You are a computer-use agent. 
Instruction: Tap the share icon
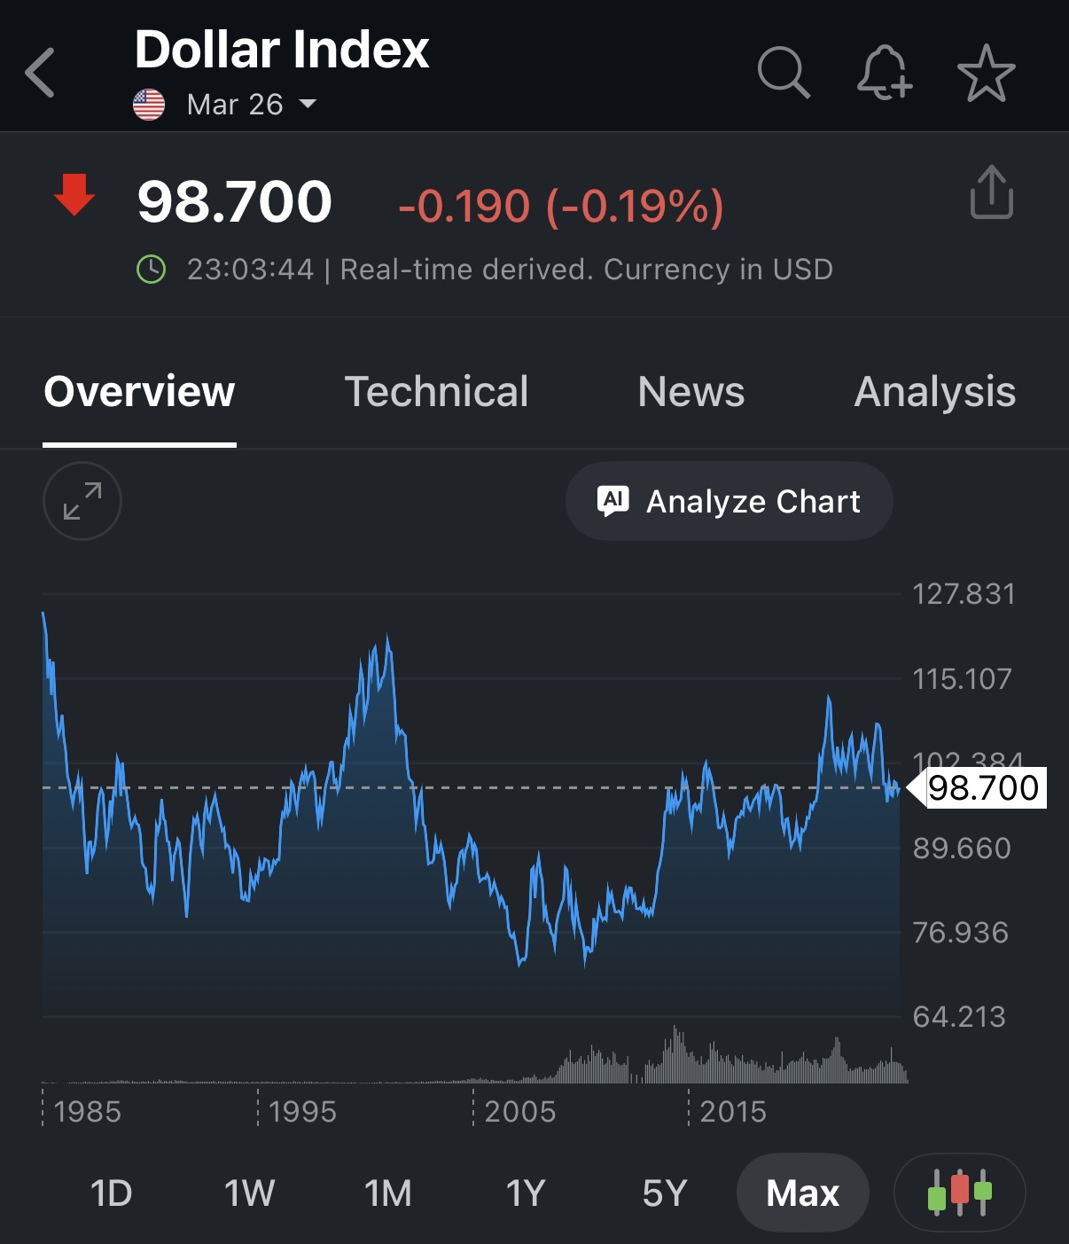[991, 192]
